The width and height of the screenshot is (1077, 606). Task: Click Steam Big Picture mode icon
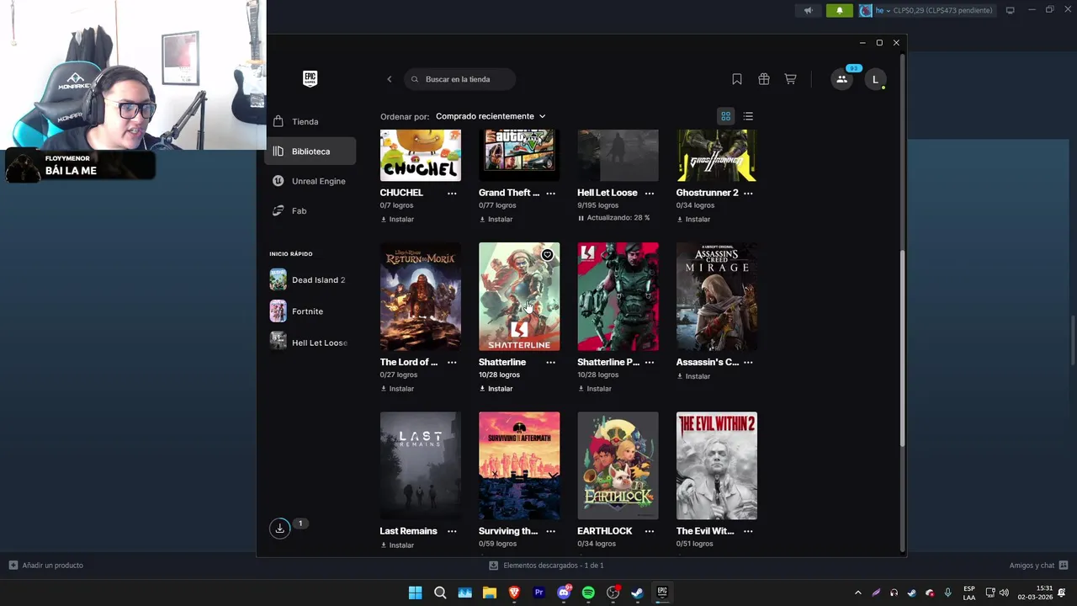point(1011,10)
